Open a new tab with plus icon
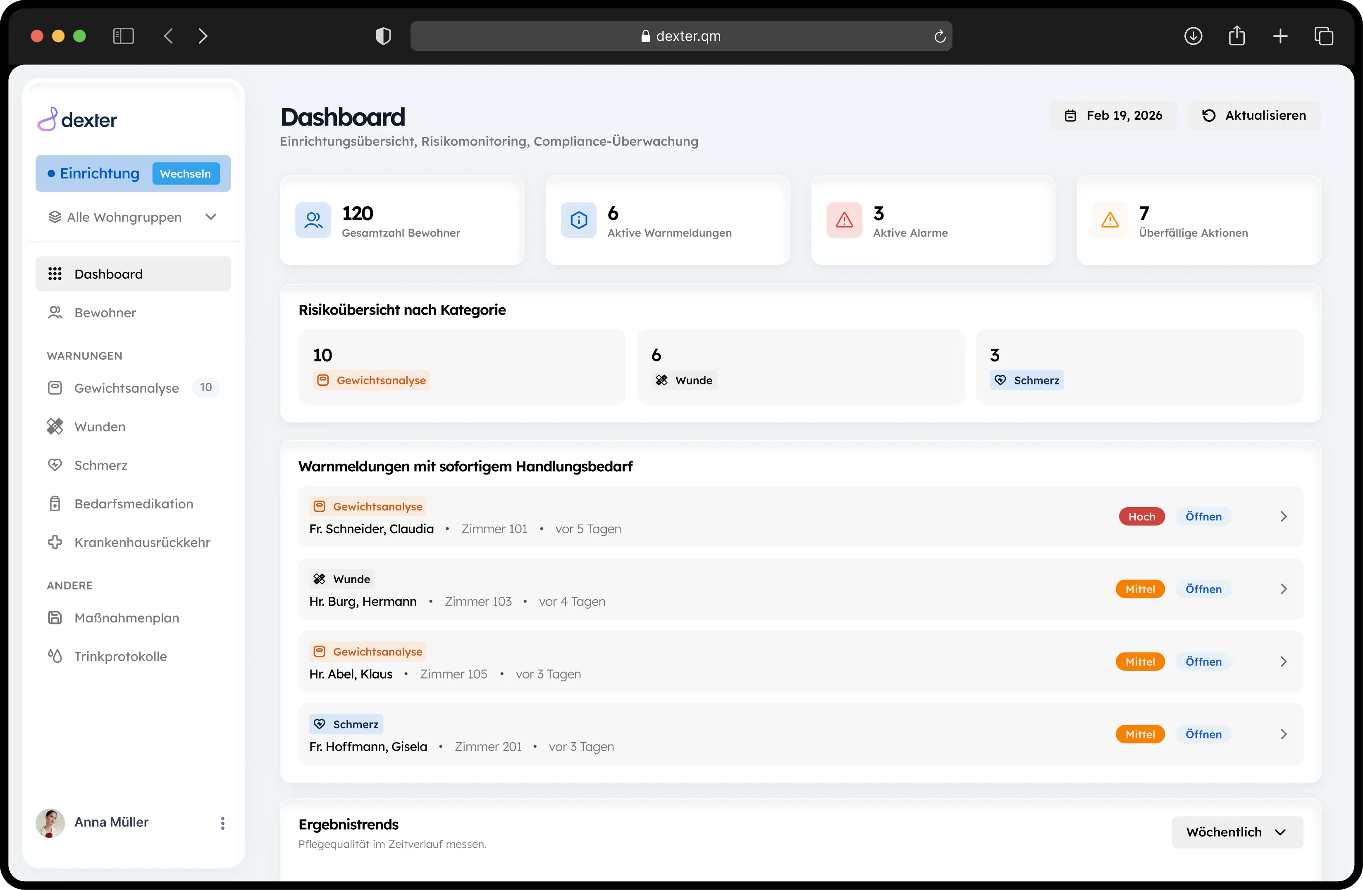The width and height of the screenshot is (1363, 890). coord(1281,36)
